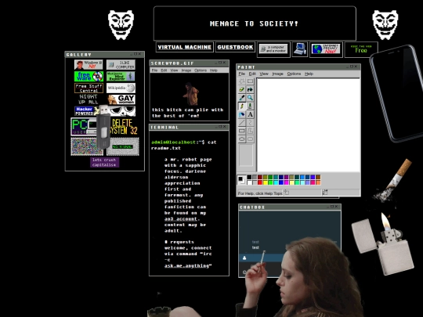Follow the ao3 account link in terminal
The image size is (423, 317).
(x=181, y=219)
